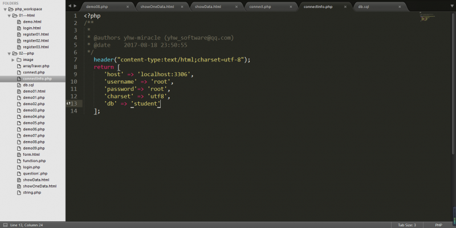The width and height of the screenshot is (456, 228).
Task: Expand the image folder
Action: pos(13,59)
